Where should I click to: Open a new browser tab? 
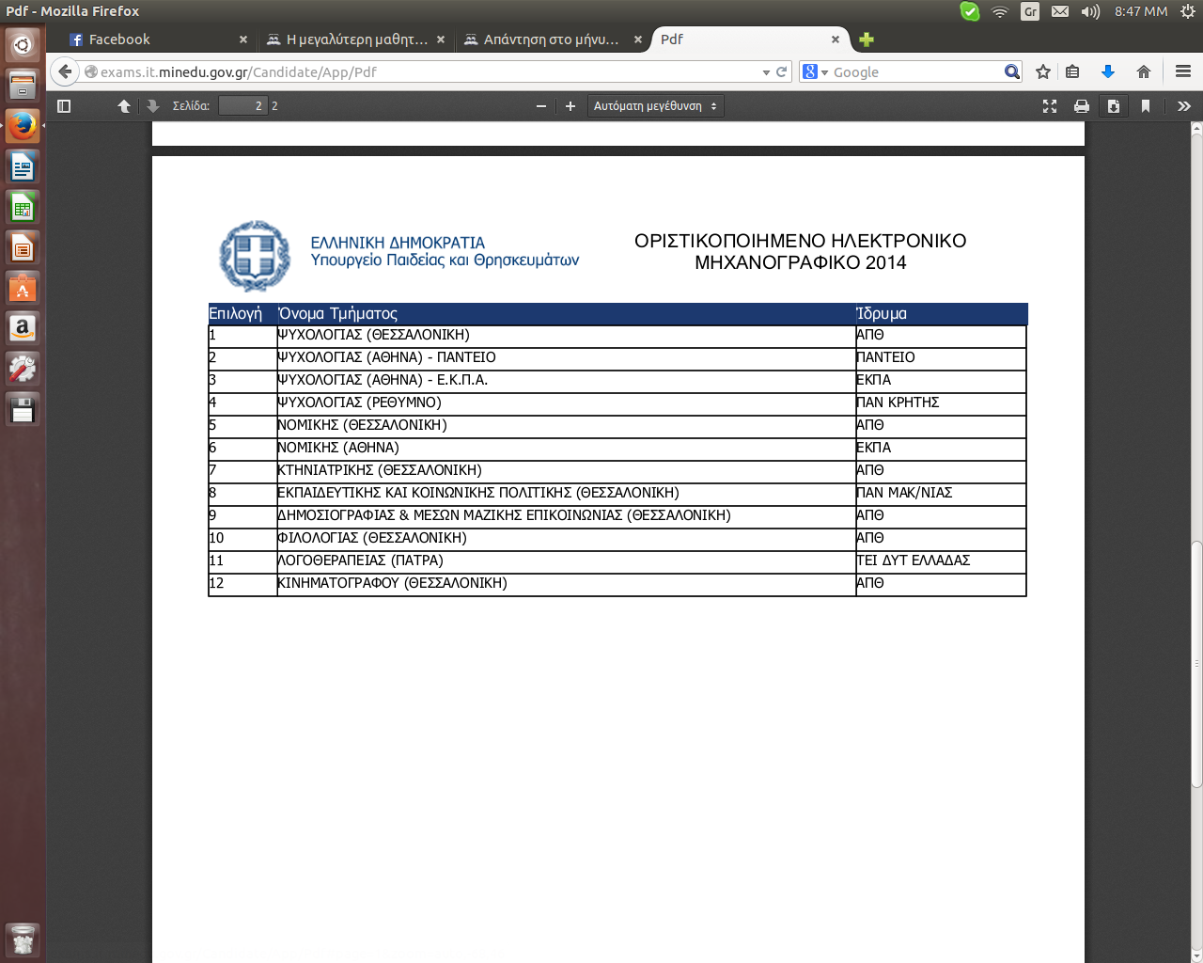[x=867, y=39]
